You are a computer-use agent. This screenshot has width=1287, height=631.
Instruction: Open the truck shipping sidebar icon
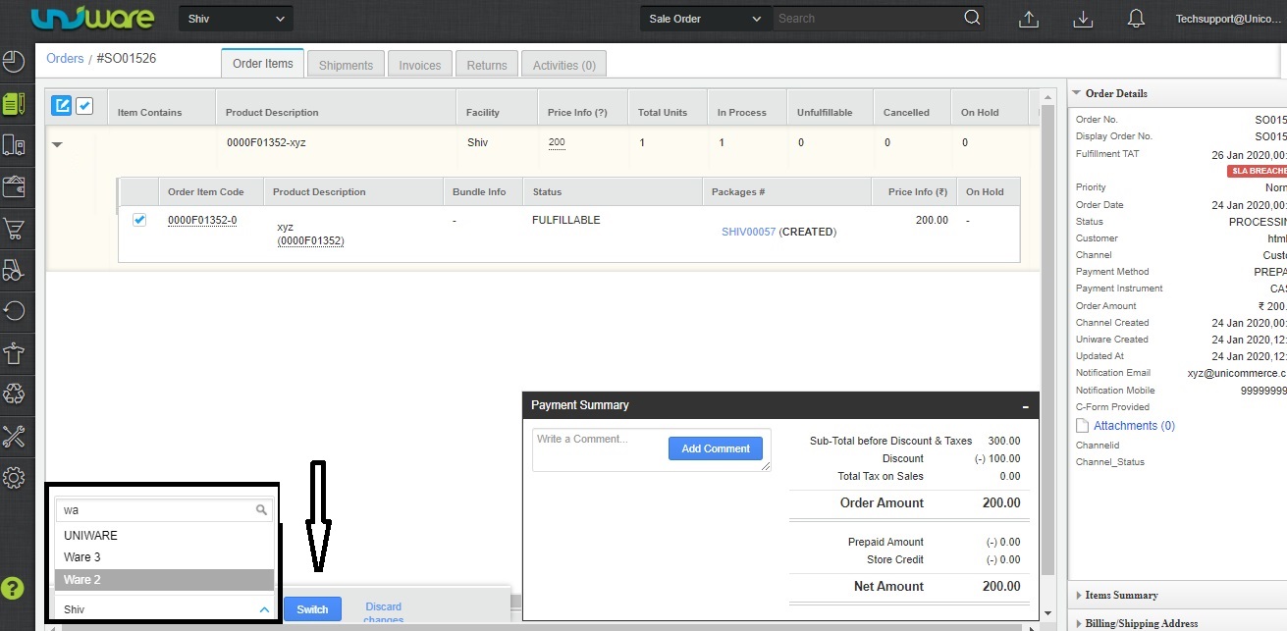tap(14, 145)
